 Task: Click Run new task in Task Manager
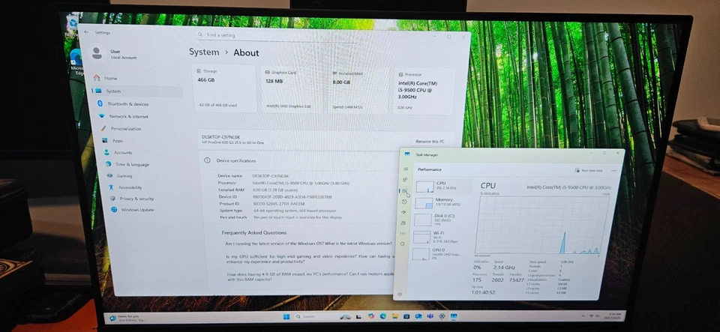[589, 170]
